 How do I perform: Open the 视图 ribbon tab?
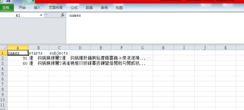pyautogui.click(x=119, y=7)
